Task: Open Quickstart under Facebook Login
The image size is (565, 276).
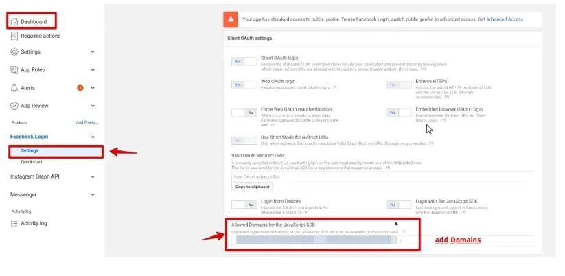Action: [32, 163]
